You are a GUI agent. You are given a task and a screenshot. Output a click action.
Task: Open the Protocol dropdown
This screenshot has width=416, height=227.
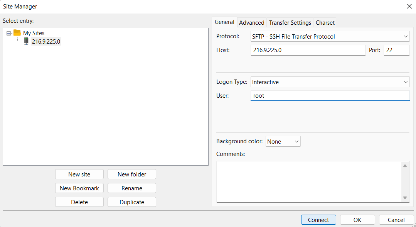[330, 36]
